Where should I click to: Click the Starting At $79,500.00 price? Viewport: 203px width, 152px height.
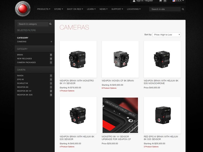click(70, 88)
